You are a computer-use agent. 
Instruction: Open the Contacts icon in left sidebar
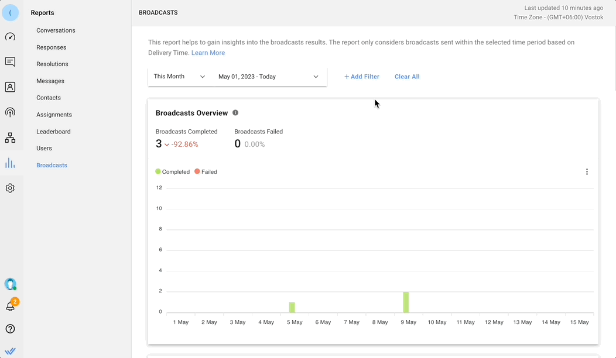point(10,87)
